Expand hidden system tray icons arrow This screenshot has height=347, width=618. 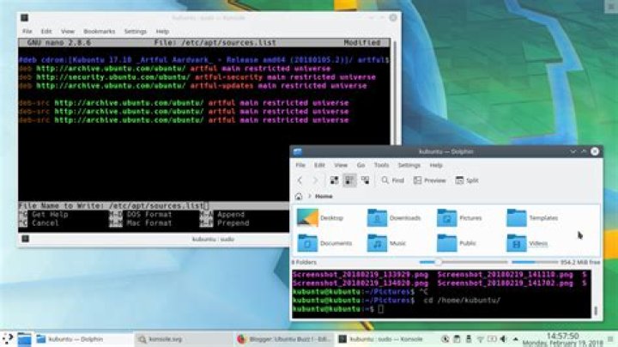point(515,339)
